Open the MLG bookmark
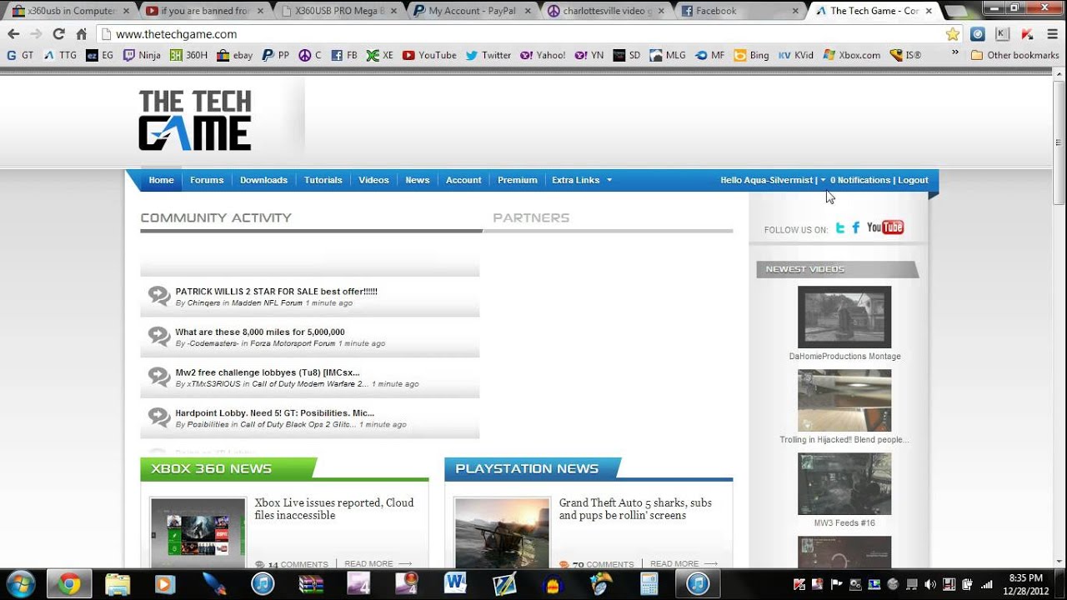Viewport: 1067px width, 600px height. tap(667, 55)
